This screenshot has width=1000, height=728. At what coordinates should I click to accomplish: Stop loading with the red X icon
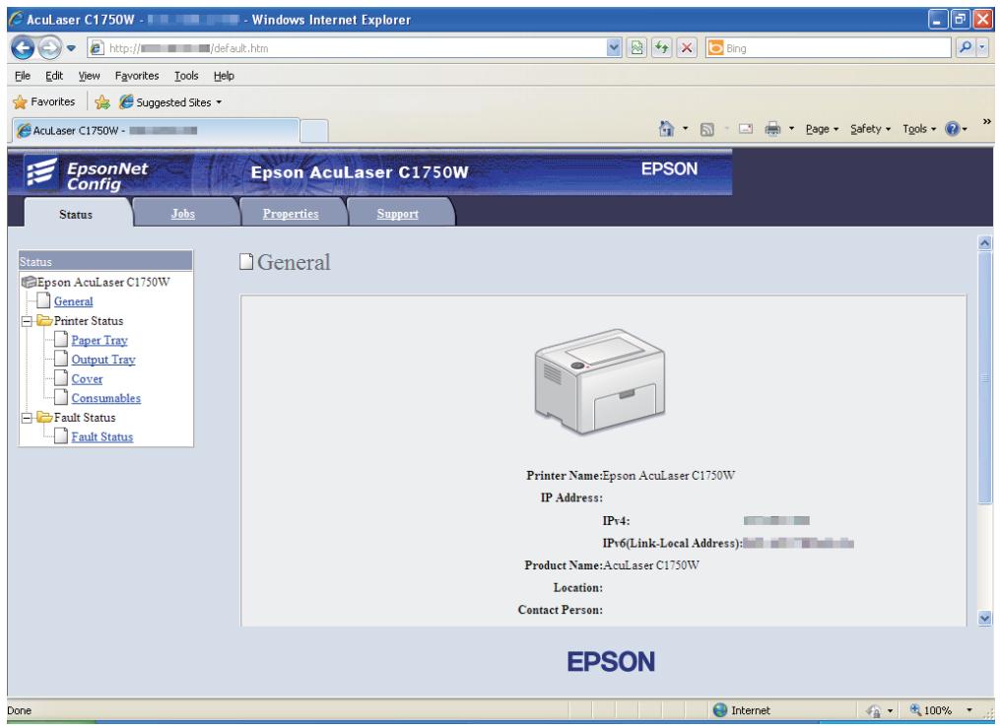687,48
